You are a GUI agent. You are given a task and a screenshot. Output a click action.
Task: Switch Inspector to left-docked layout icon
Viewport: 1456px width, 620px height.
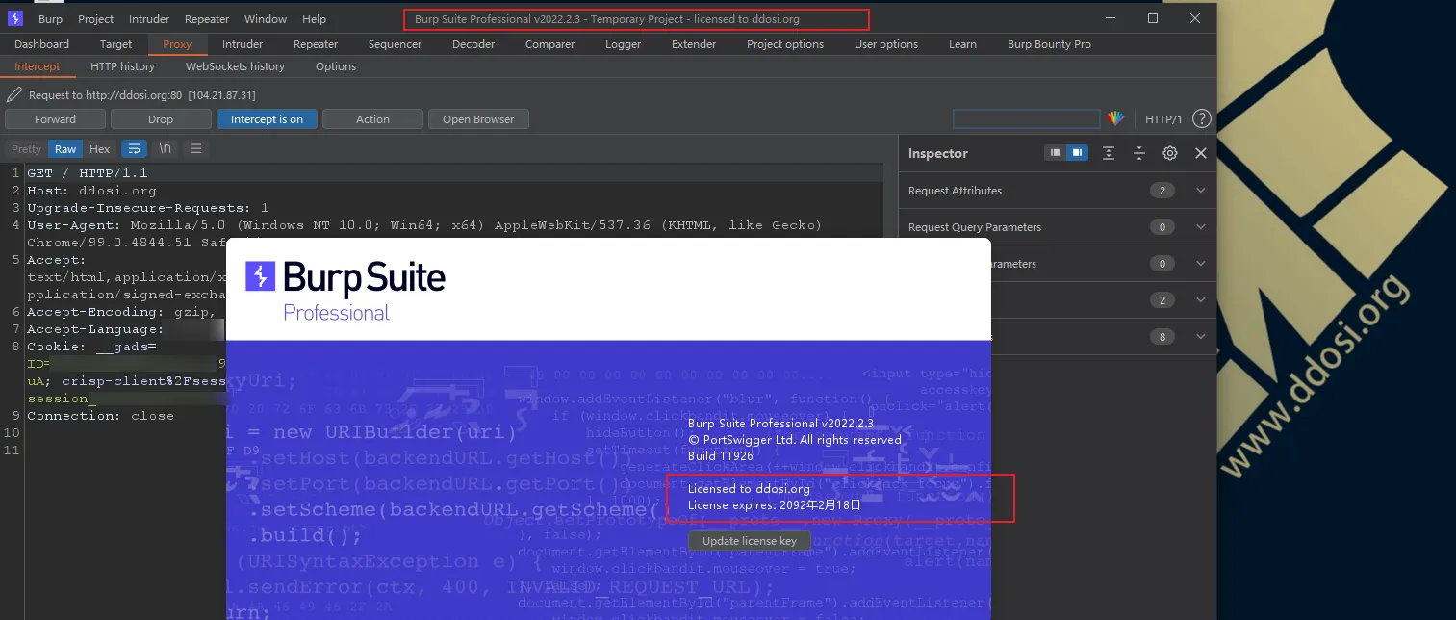1056,153
